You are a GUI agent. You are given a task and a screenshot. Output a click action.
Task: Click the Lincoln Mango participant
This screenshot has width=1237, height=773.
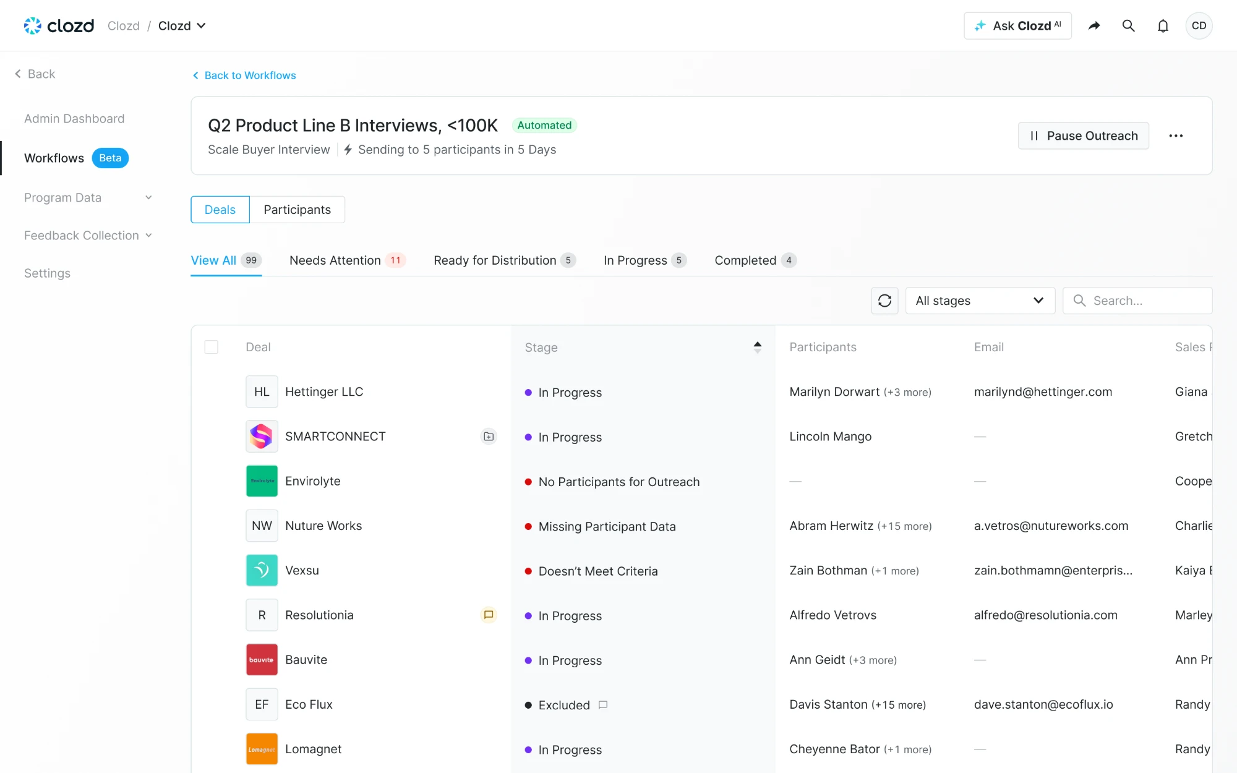830,436
